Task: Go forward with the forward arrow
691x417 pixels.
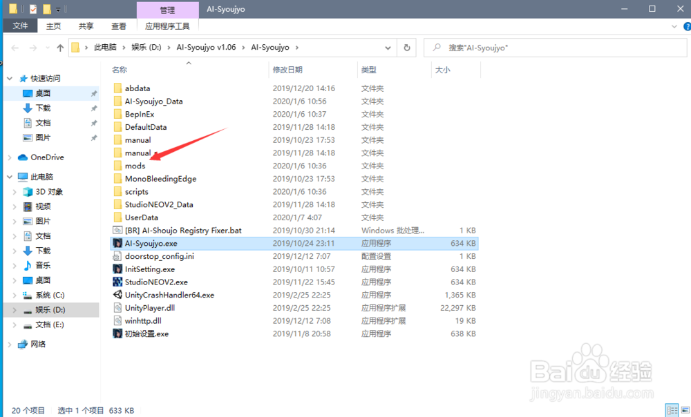Action: pyautogui.click(x=33, y=48)
